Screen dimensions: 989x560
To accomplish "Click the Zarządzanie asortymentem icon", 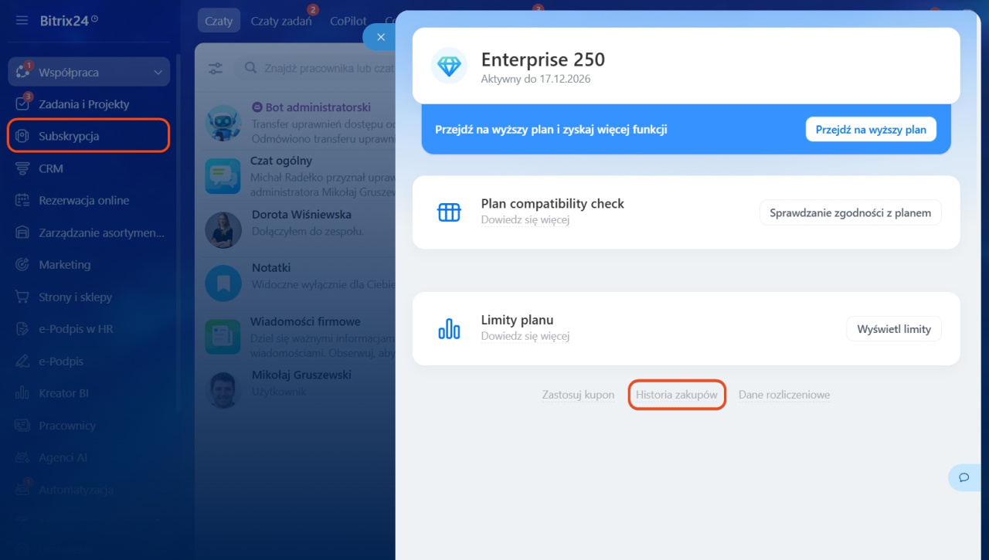I will (22, 232).
